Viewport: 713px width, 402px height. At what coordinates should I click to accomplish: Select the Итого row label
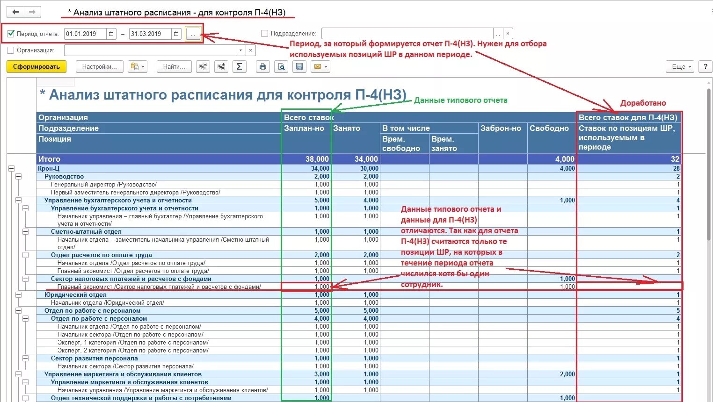49,159
